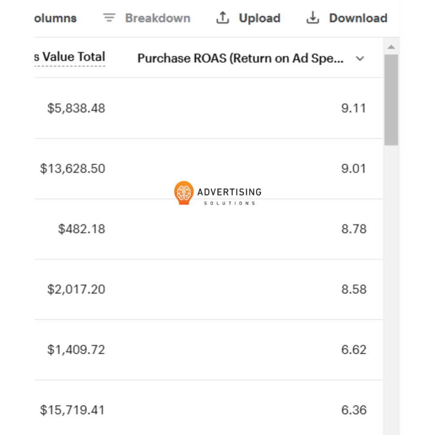Click the vertical scrollbar thumb

coord(391,100)
